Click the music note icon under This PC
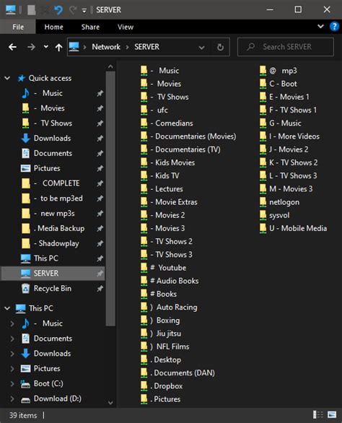The height and width of the screenshot is (423, 342). click(x=25, y=323)
